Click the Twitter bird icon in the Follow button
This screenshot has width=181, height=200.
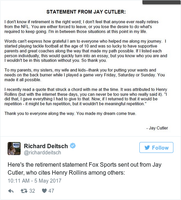click(147, 147)
